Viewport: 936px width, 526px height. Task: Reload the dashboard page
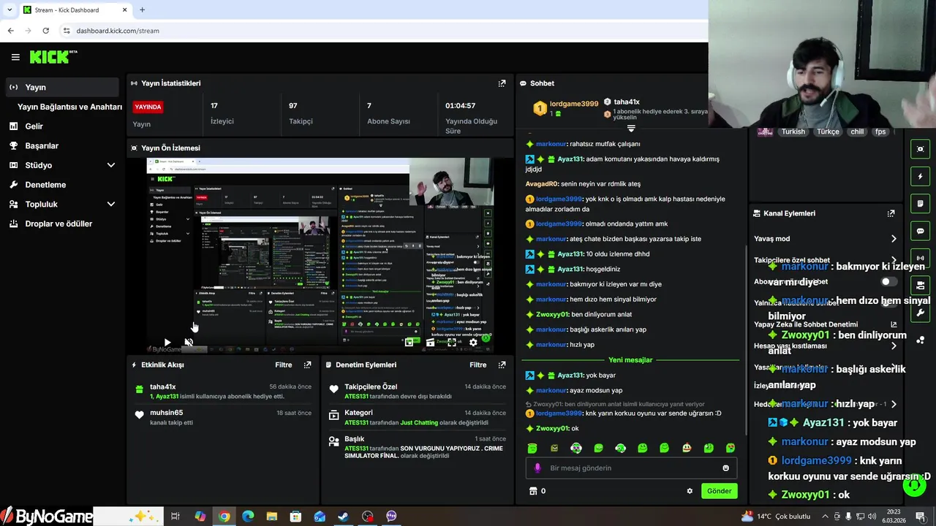click(45, 31)
